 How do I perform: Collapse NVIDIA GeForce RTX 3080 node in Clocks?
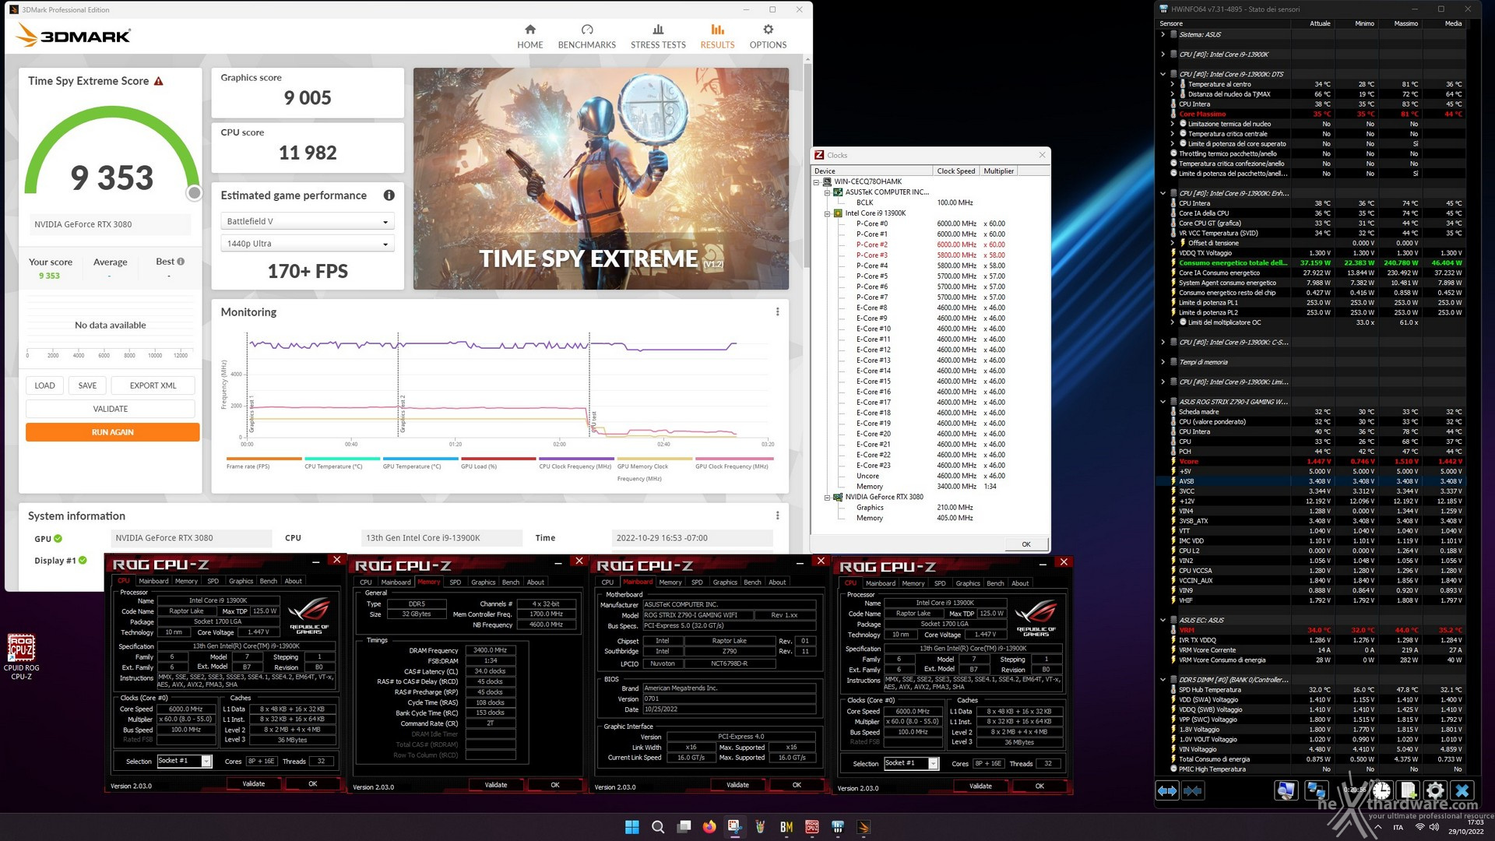point(827,497)
